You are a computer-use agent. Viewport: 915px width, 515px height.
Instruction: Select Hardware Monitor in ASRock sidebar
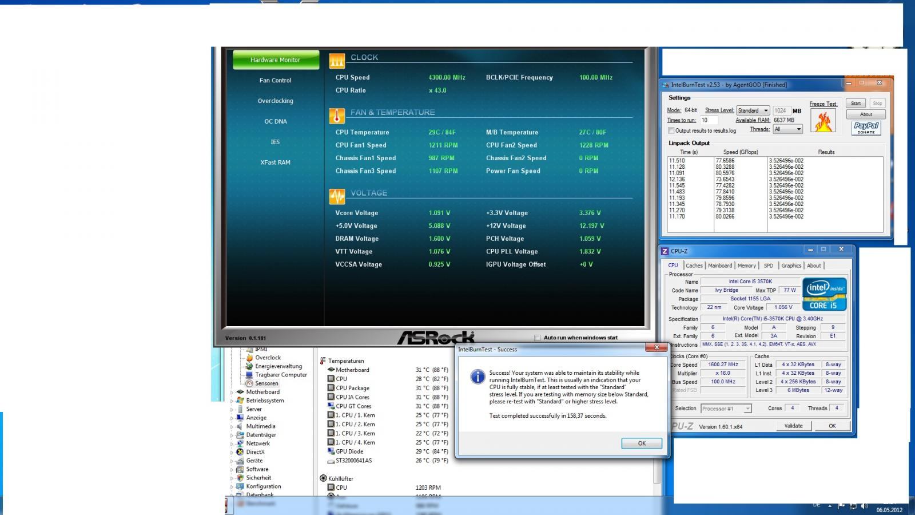pos(276,60)
